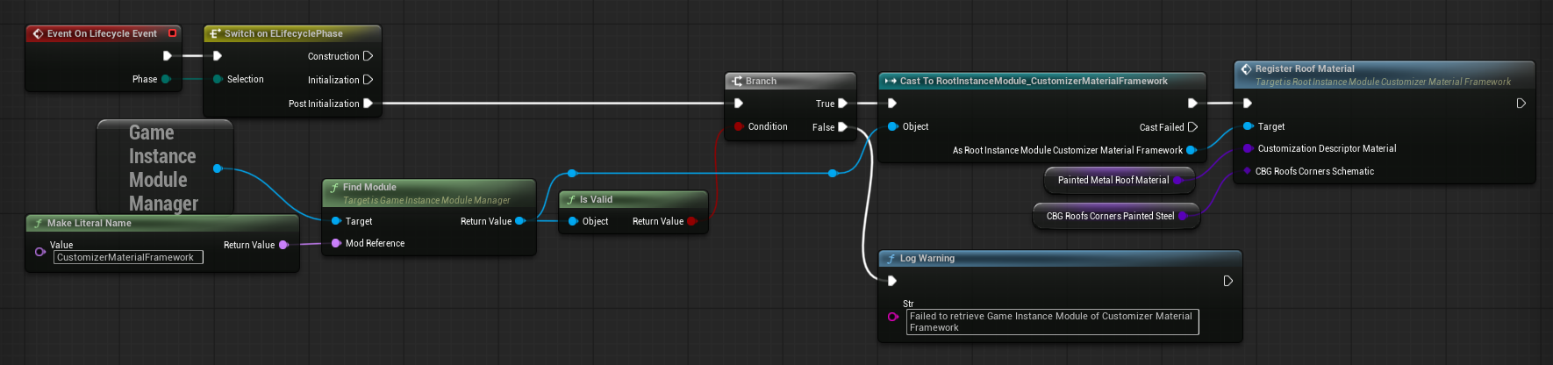Click the Game Instance Module Manager output pin

(218, 168)
